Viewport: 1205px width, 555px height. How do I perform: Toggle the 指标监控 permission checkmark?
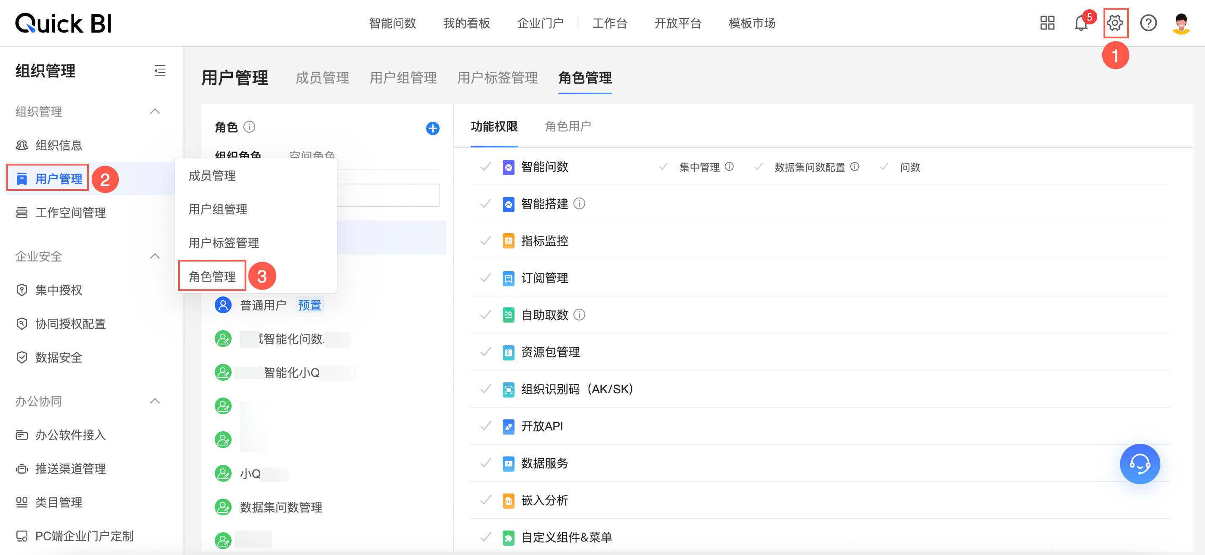486,240
